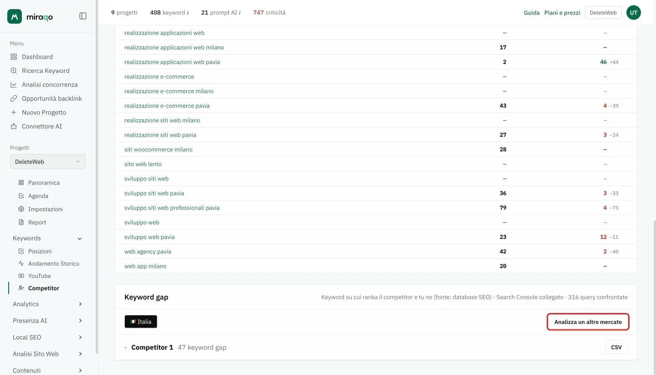The image size is (656, 375).
Task: Open keyword 'web agency pavia'
Action: (x=148, y=252)
